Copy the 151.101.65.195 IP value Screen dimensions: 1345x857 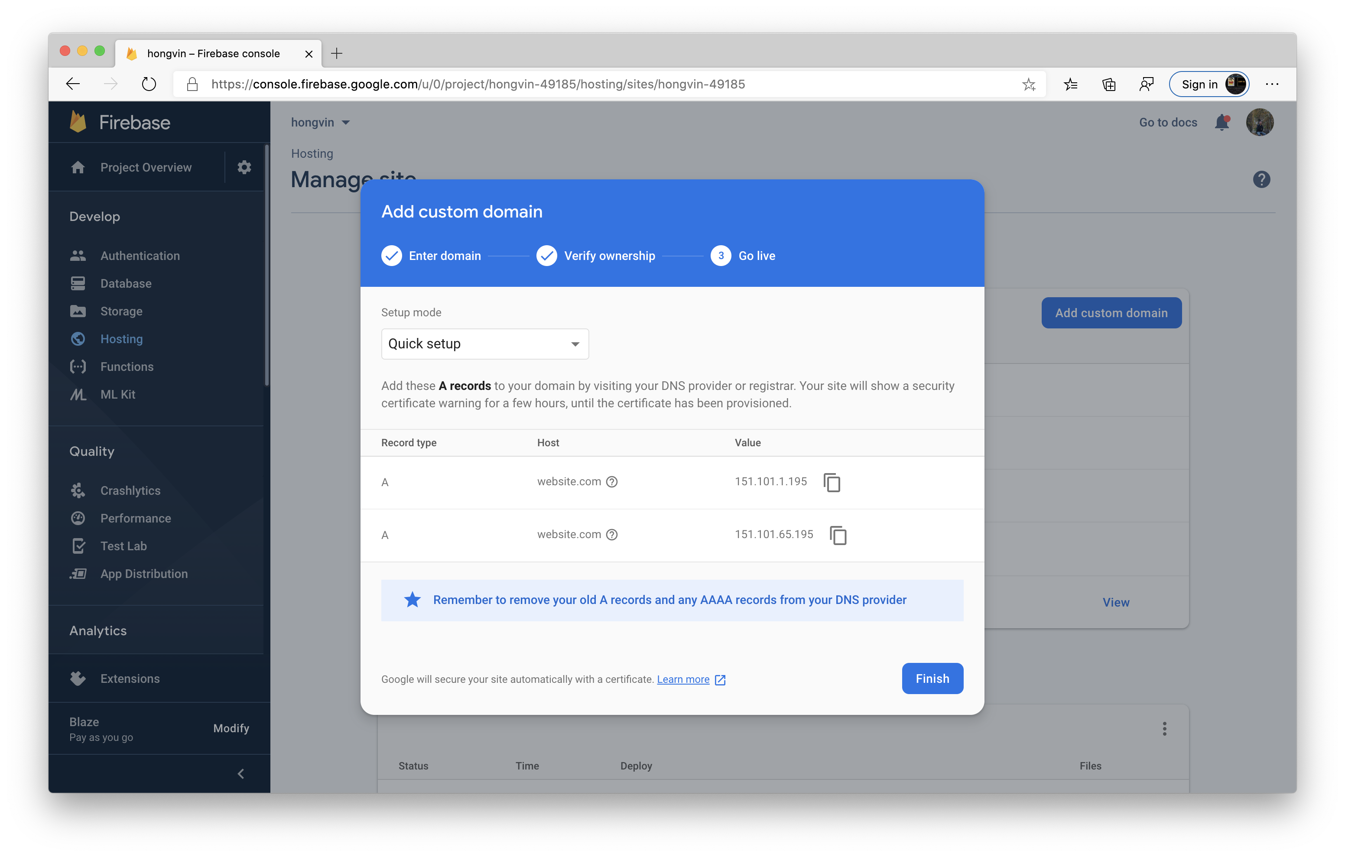[x=838, y=535]
